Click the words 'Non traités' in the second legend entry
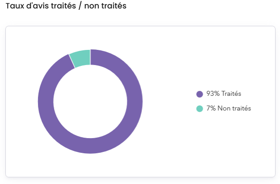Screen dimensions: 280x184 pyautogui.click(x=234, y=109)
